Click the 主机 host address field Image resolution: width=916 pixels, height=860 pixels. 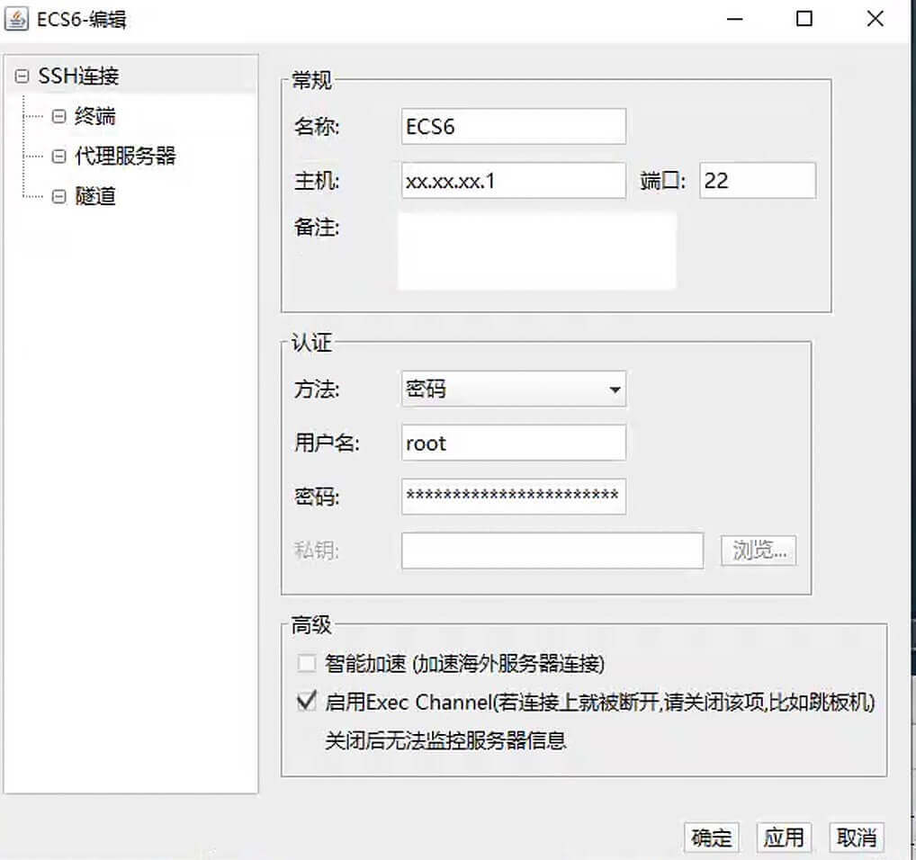513,181
